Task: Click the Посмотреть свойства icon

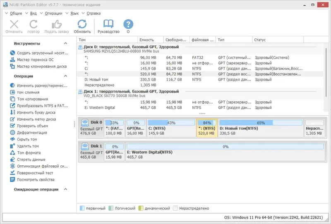Action: pos(12,179)
